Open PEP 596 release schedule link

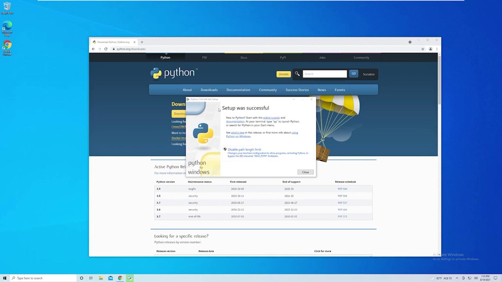pyautogui.click(x=342, y=189)
